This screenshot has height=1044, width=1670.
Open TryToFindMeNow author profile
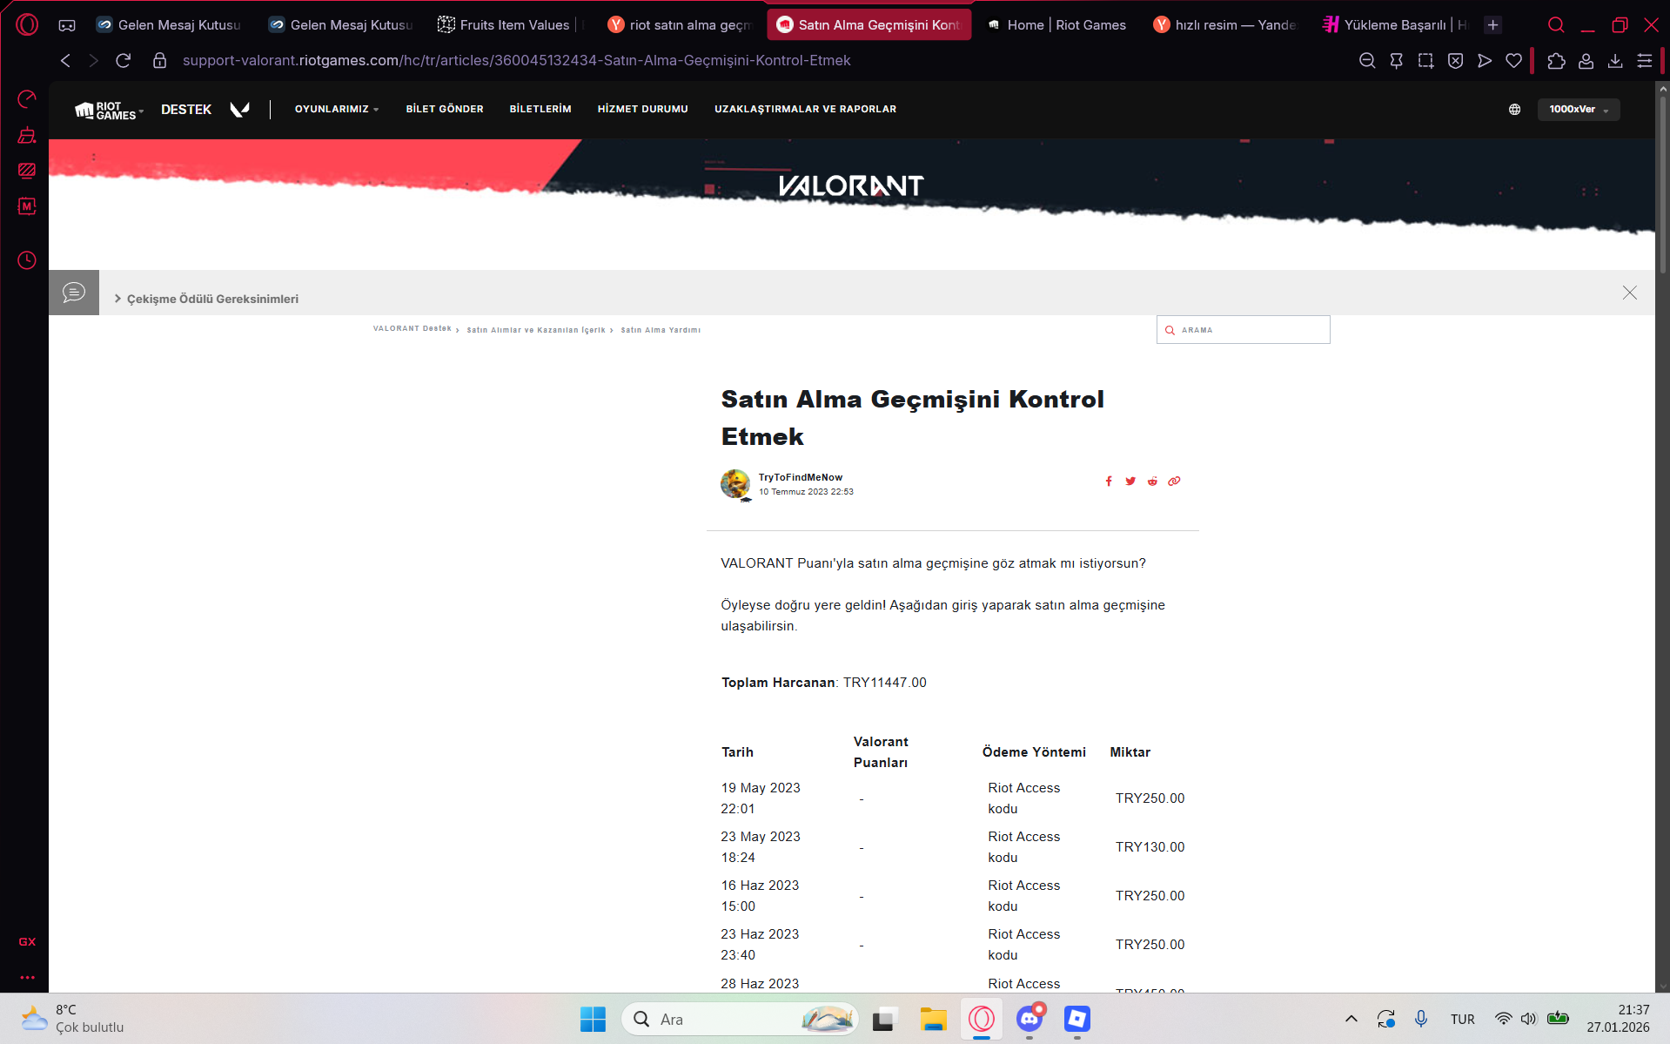[x=801, y=477]
